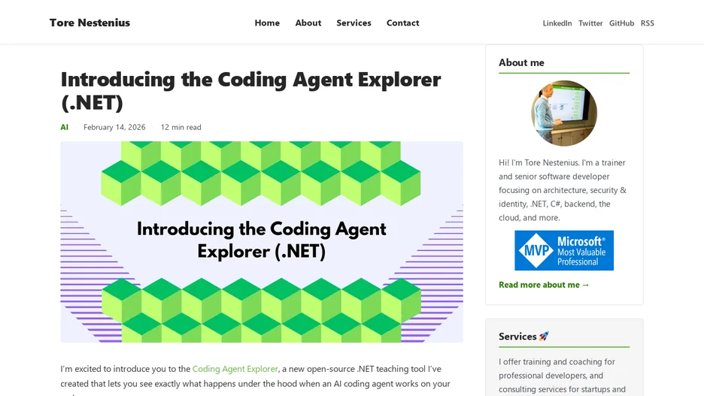Click the round author profile photo
Image resolution: width=704 pixels, height=396 pixels.
(x=564, y=113)
